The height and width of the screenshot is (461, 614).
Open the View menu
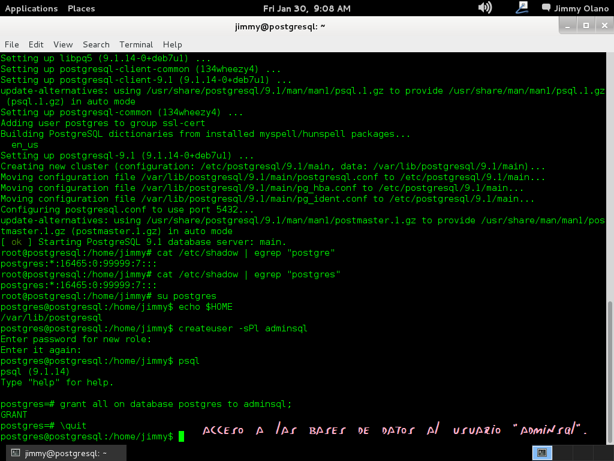63,44
